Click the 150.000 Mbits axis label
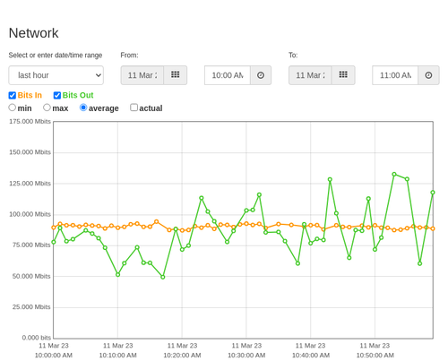448x361 pixels. pos(30,152)
